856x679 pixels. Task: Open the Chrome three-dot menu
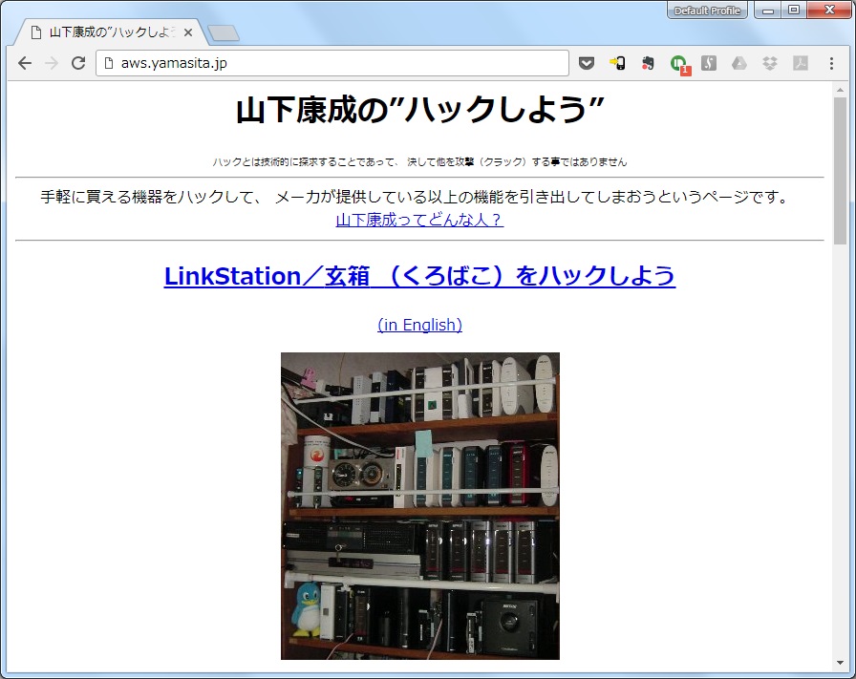(831, 63)
